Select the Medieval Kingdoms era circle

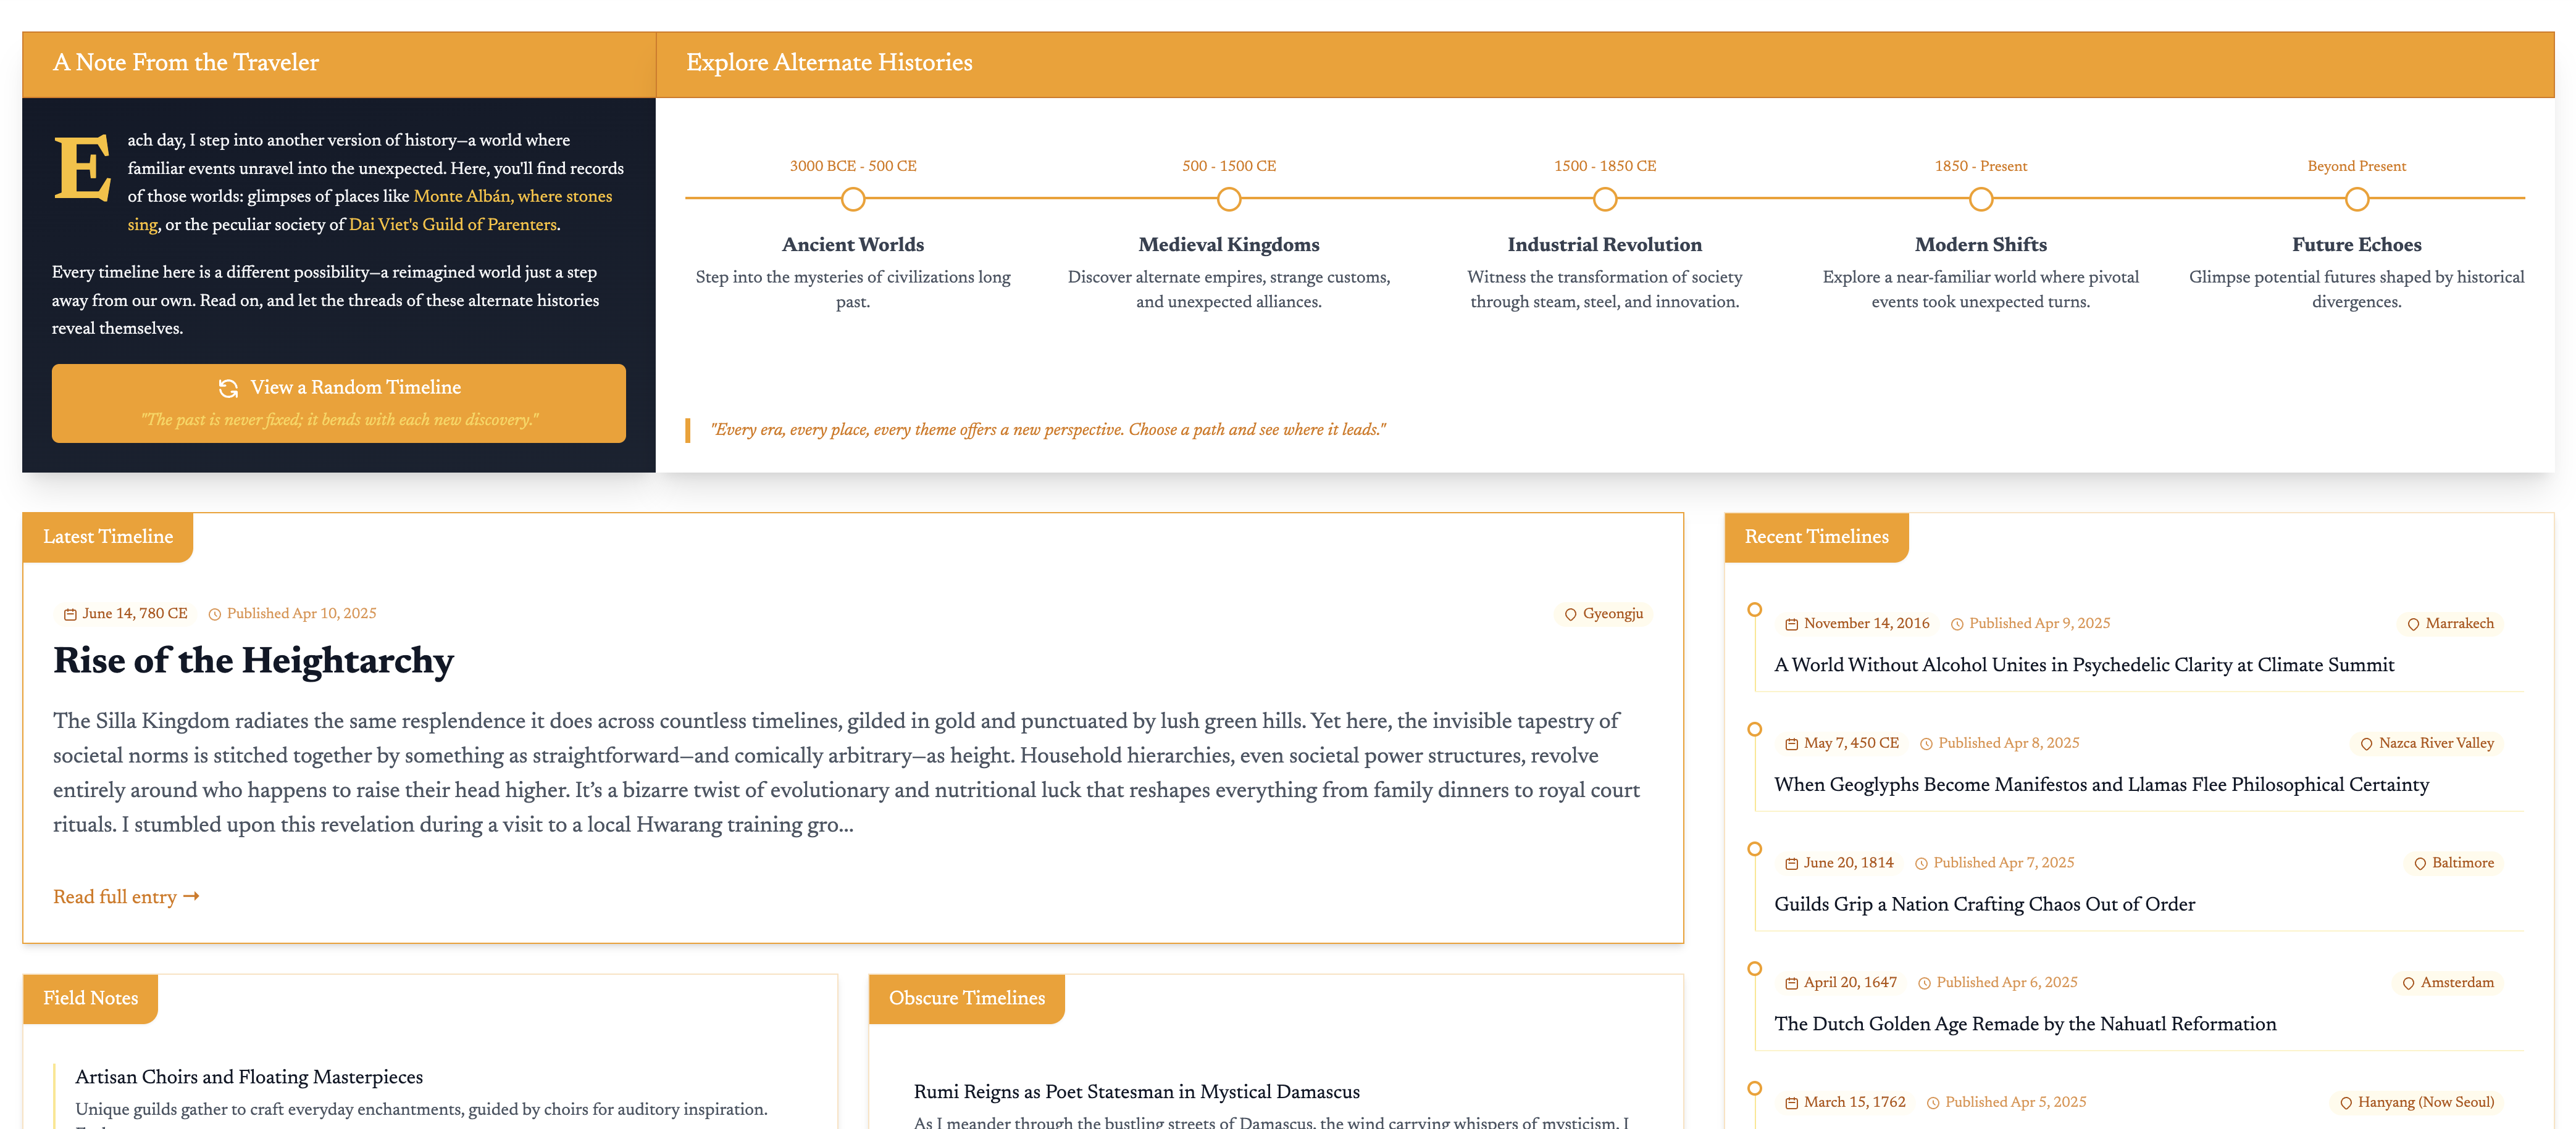click(x=1229, y=200)
